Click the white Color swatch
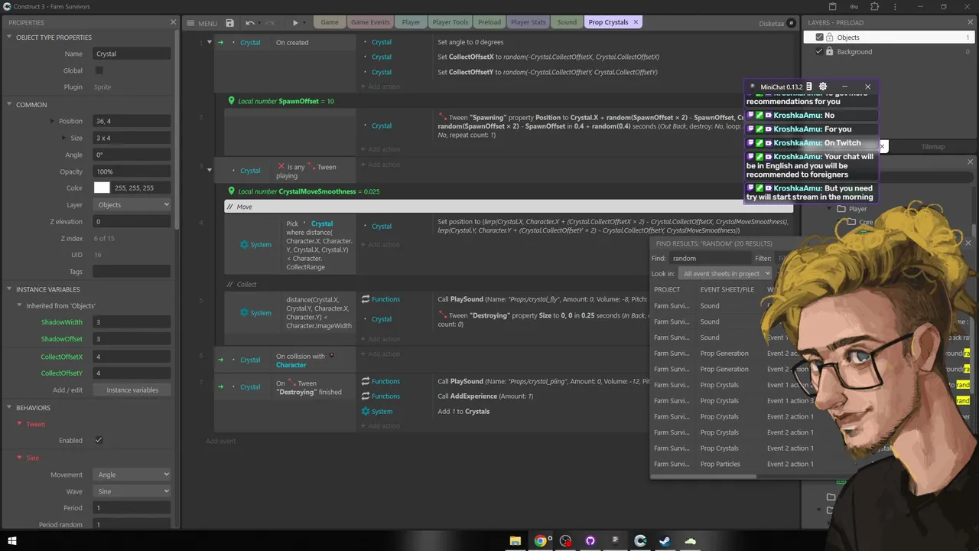Screen dimensions: 979x551 point(102,187)
